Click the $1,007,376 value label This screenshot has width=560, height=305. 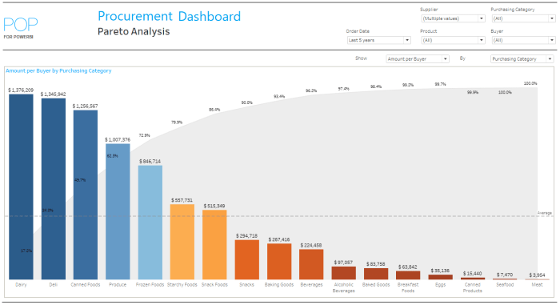[x=118, y=140]
